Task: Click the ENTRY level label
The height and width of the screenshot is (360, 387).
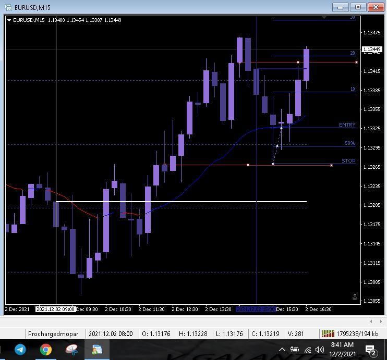Action: (347, 125)
